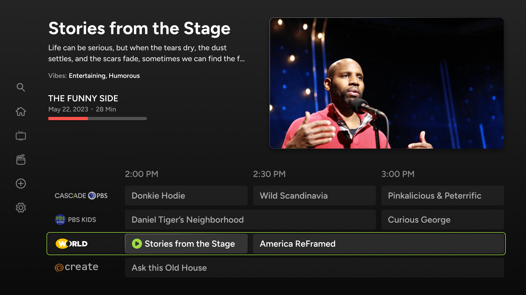Go to Home via house icon

point(21,111)
